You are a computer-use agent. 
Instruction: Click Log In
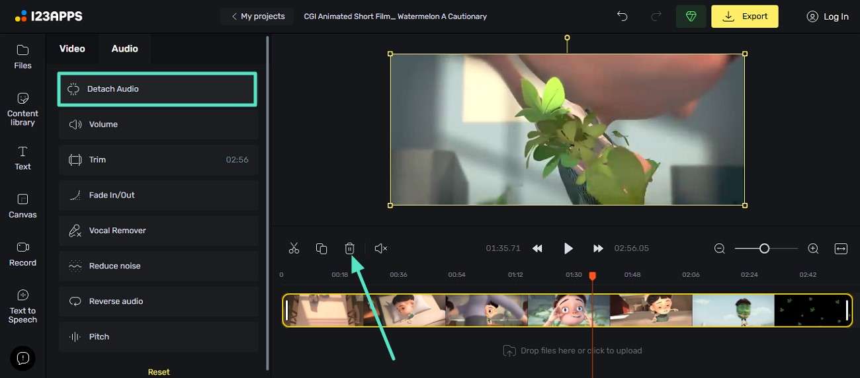[x=827, y=17]
